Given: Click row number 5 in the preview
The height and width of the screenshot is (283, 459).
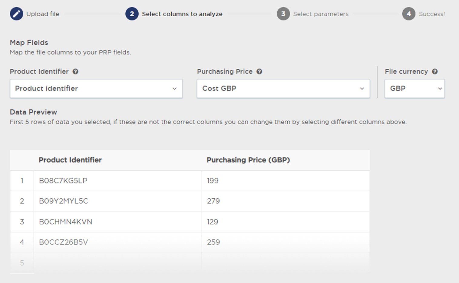Looking at the screenshot, I should pyautogui.click(x=22, y=263).
